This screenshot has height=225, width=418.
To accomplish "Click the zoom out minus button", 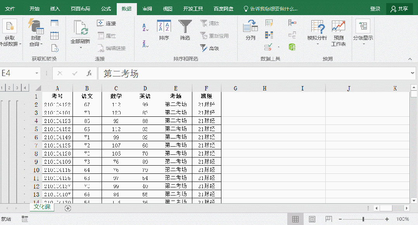I will [x=340, y=219].
